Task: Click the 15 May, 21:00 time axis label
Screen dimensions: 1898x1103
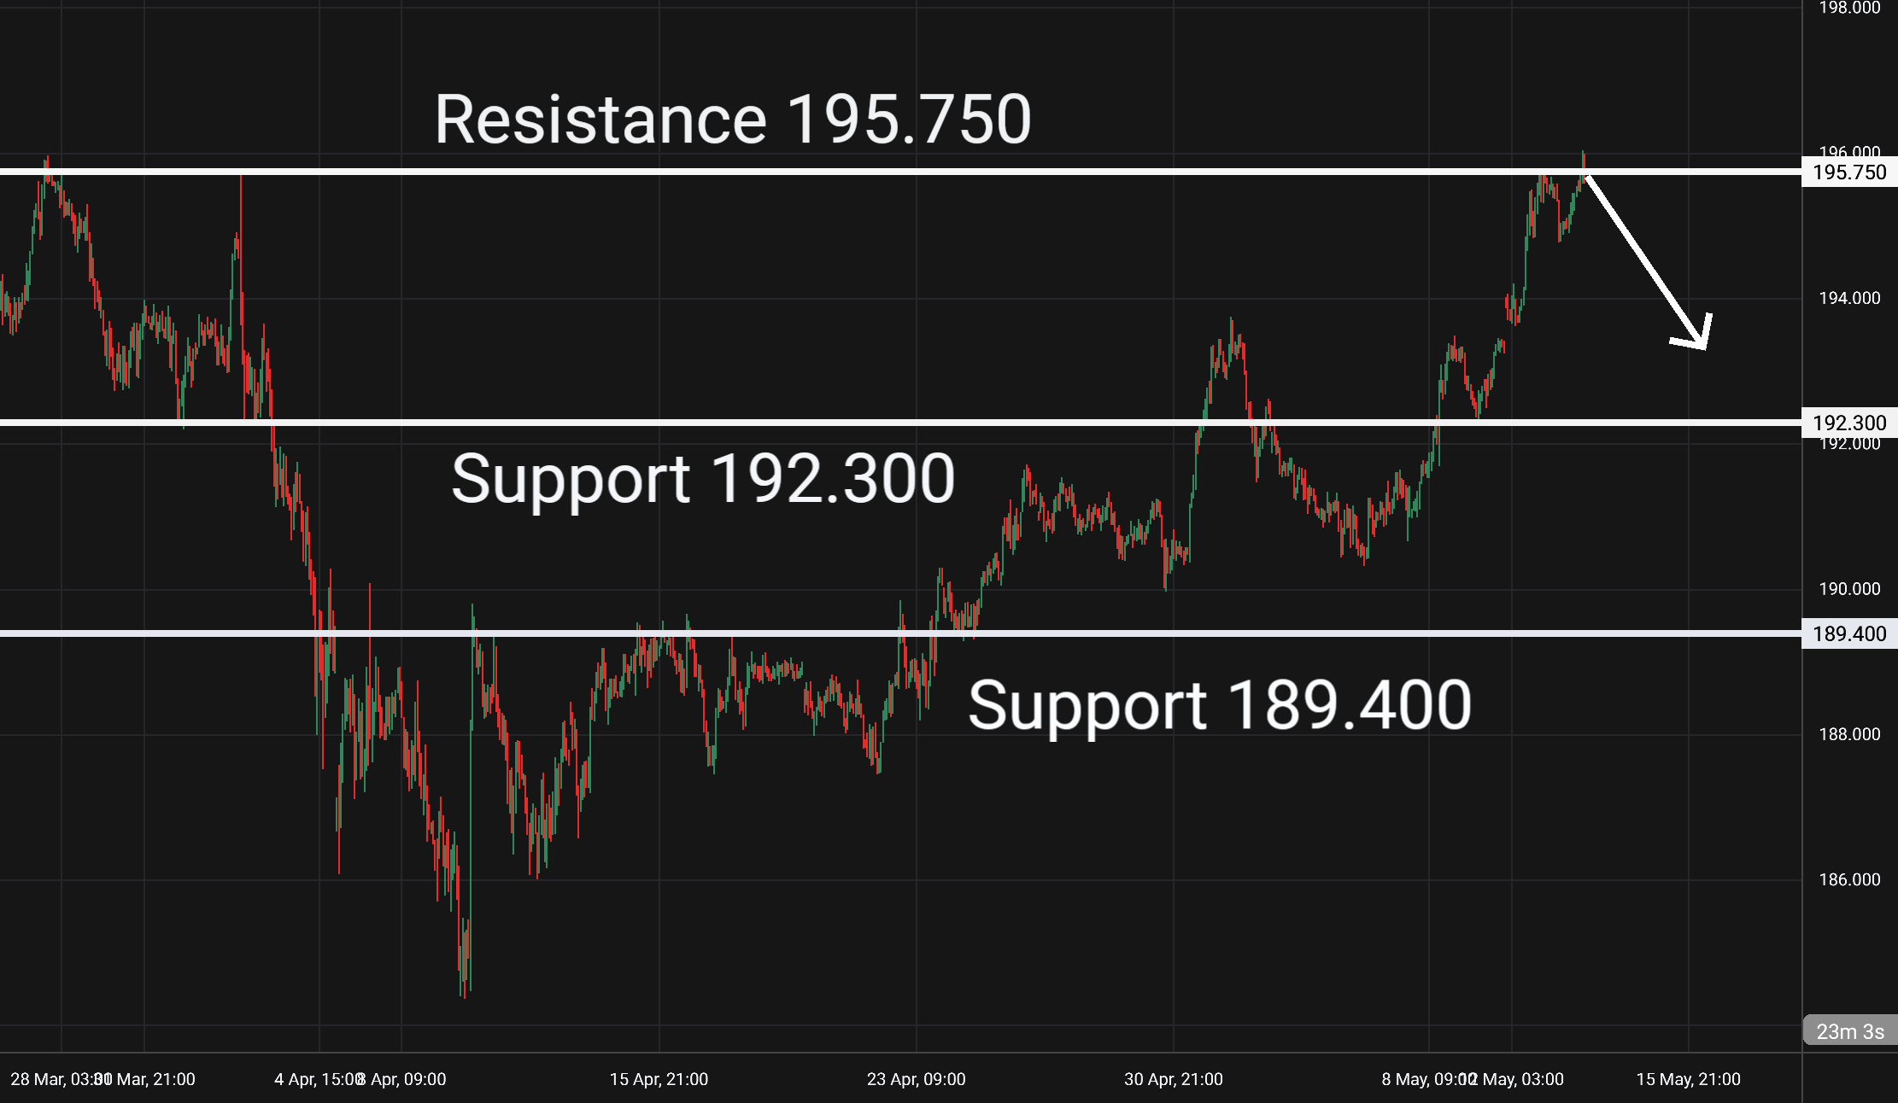Action: coord(1688,1079)
